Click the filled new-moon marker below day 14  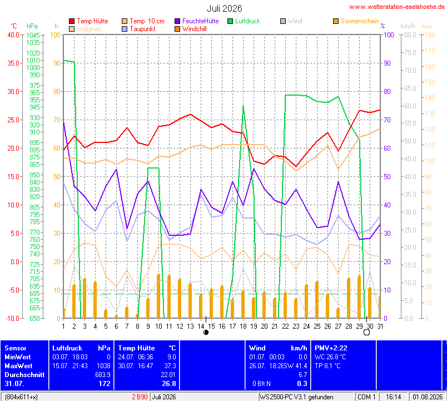206,332
